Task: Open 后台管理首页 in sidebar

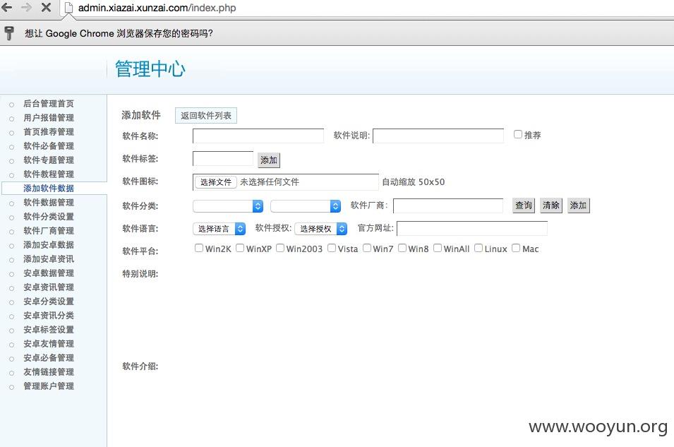Action: click(49, 103)
